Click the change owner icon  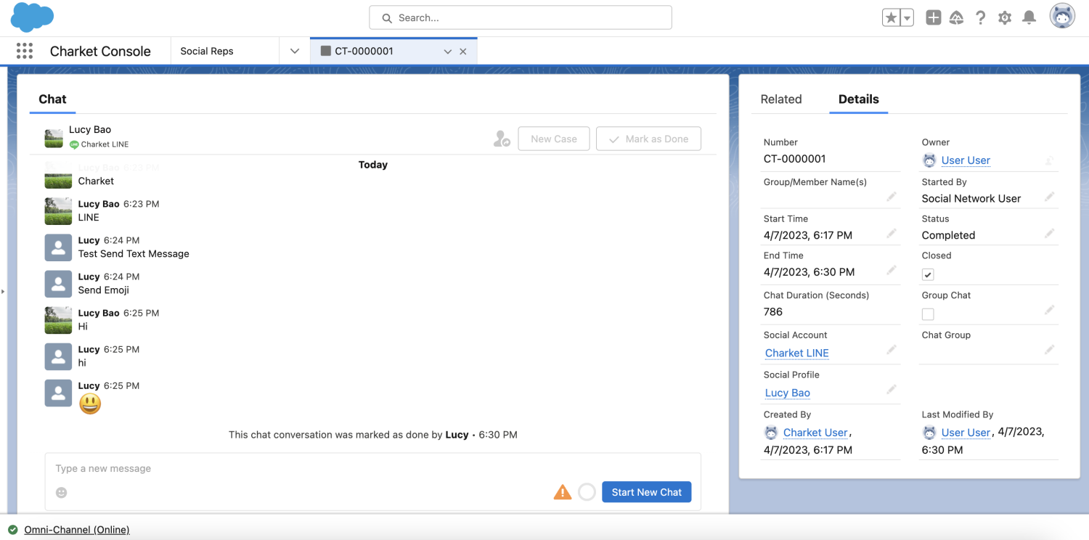click(x=1050, y=160)
